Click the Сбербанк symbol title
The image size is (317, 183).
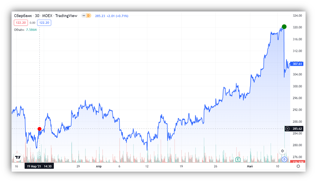[x=23, y=16]
